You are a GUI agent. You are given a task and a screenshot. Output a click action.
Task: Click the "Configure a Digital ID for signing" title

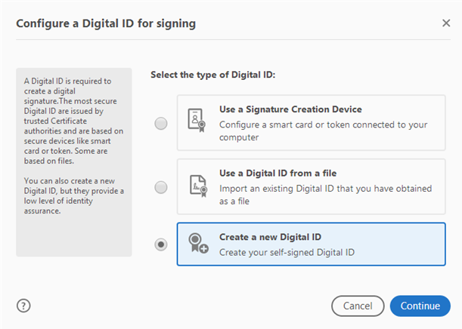[106, 23]
